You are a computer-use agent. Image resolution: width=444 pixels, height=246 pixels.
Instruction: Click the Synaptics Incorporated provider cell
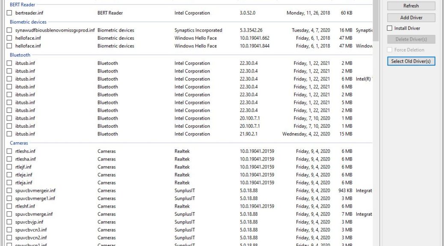[x=198, y=30]
